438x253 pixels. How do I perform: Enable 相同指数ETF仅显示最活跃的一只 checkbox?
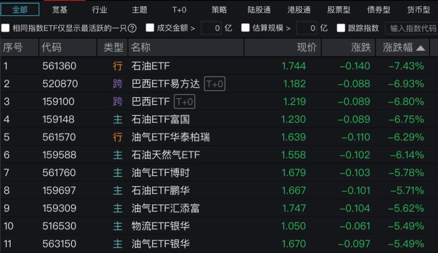(6, 28)
